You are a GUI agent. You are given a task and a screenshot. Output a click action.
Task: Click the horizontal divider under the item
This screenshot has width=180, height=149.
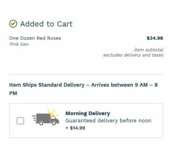(86, 74)
